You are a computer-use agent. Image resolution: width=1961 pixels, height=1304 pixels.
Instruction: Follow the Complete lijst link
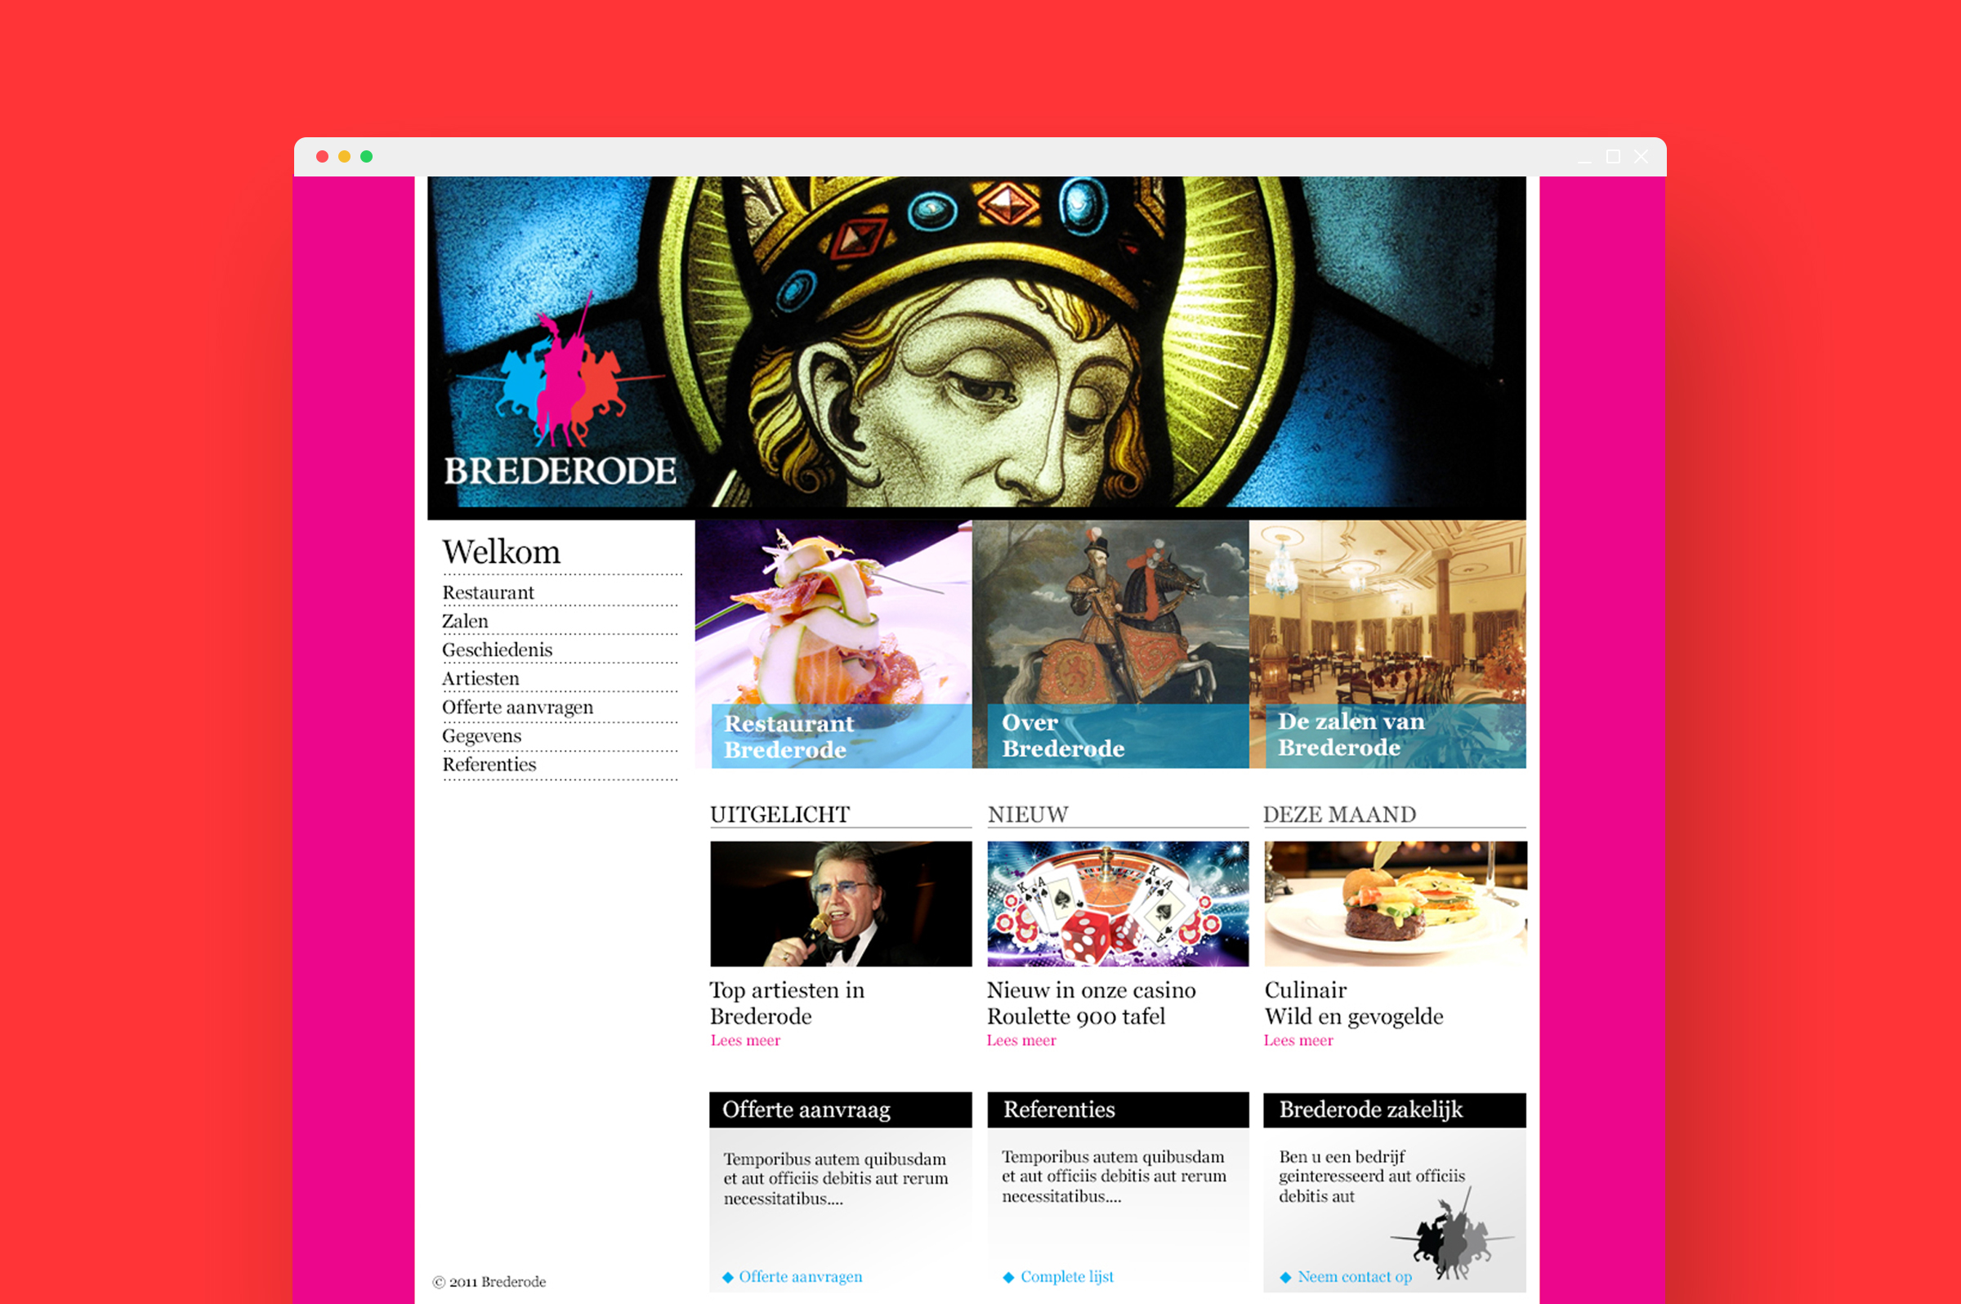(1067, 1277)
